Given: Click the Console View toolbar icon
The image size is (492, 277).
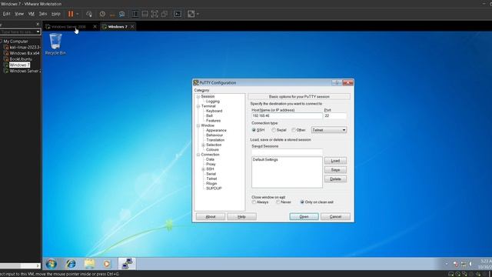Looking at the screenshot, I should pos(178,14).
